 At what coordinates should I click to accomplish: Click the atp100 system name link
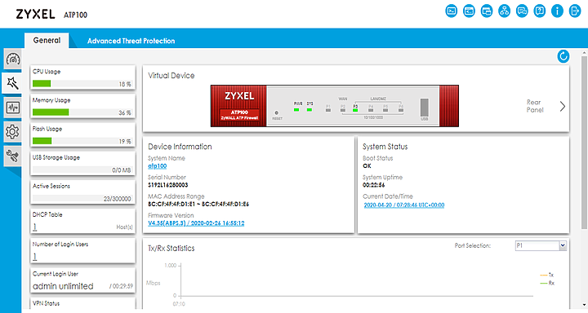157,165
